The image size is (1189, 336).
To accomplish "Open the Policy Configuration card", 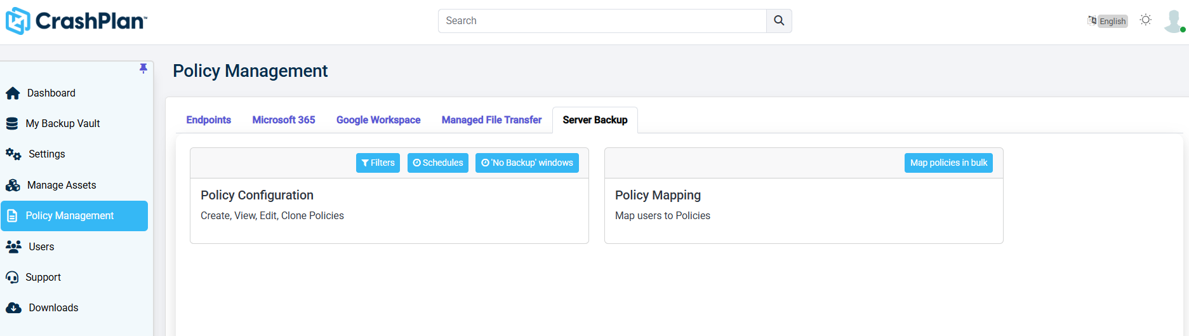I will coord(389,196).
